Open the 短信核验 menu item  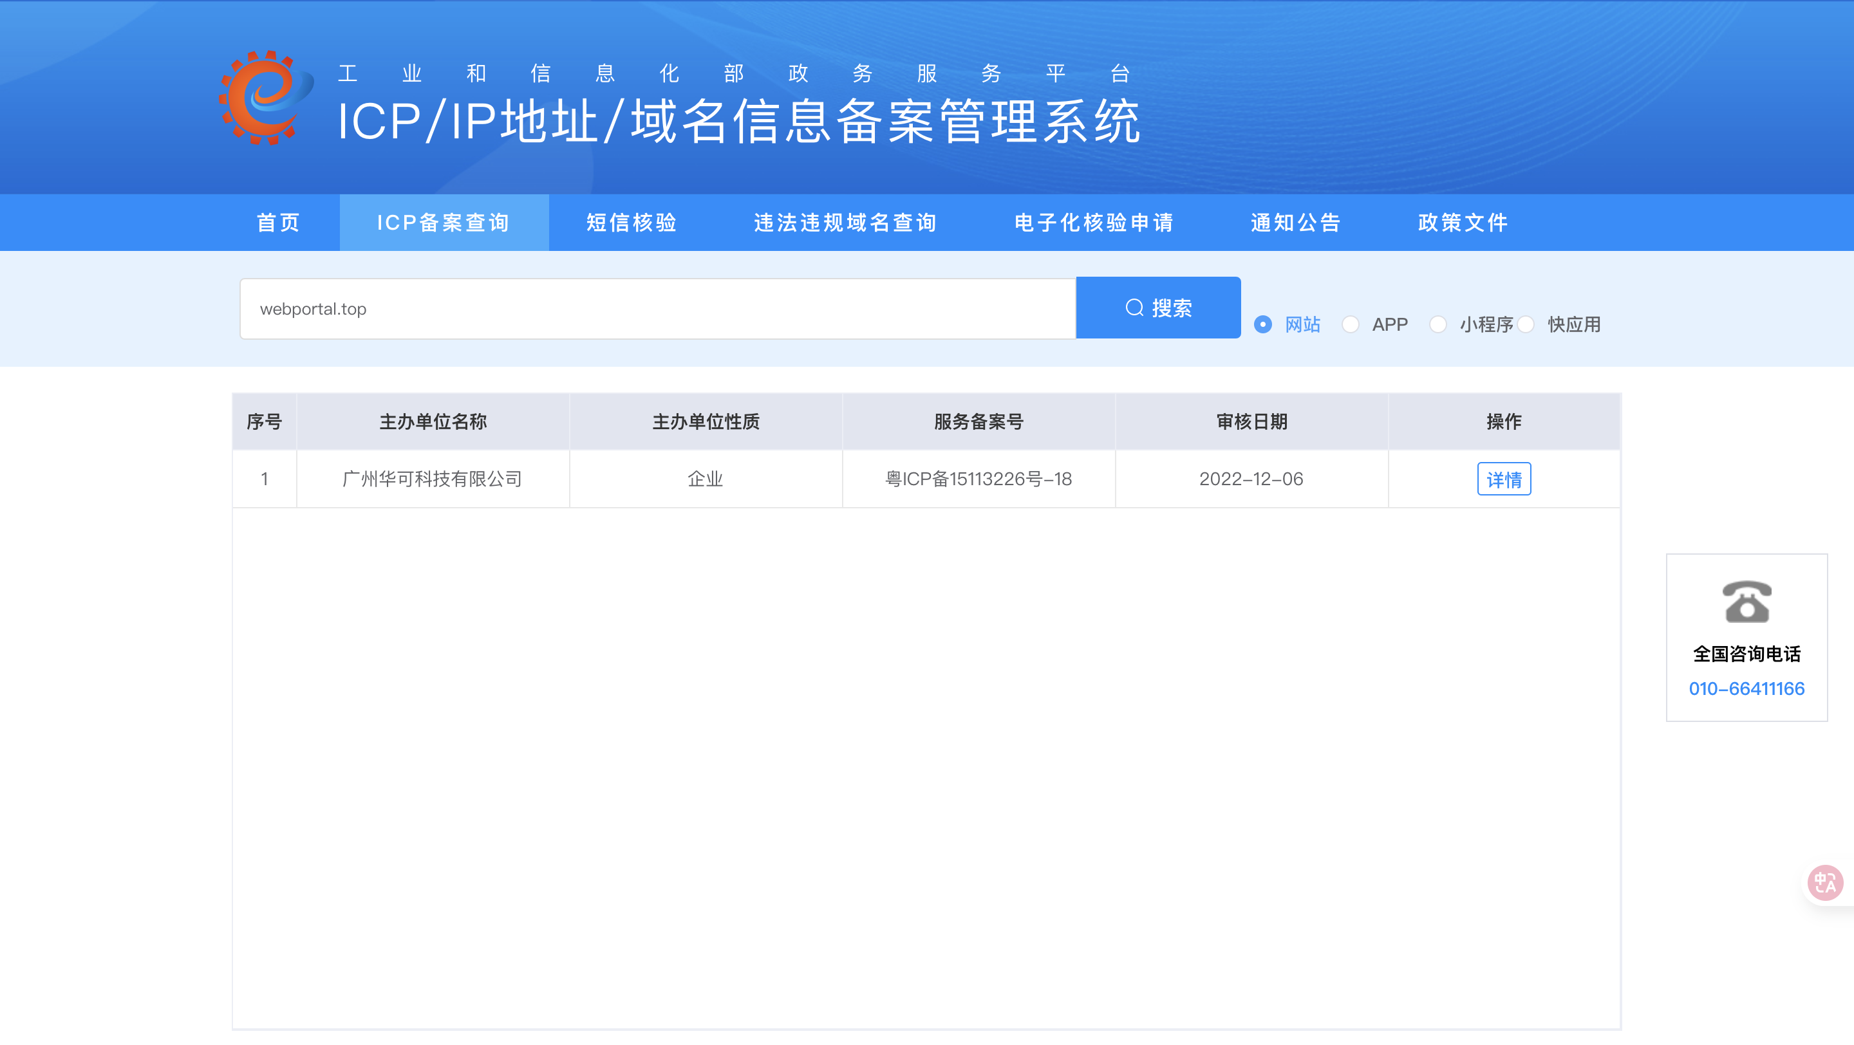coord(631,222)
